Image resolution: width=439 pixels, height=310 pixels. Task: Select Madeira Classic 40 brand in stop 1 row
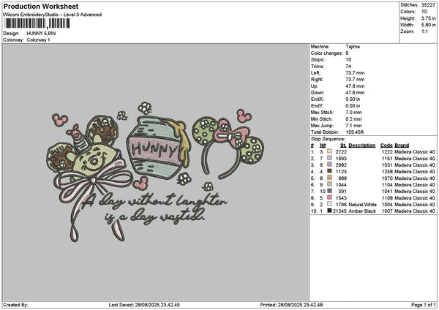pyautogui.click(x=415, y=151)
